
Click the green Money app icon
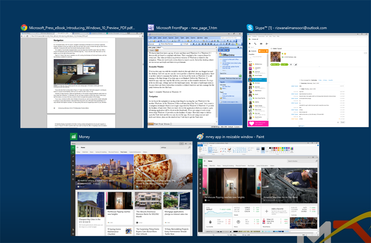click(x=74, y=136)
